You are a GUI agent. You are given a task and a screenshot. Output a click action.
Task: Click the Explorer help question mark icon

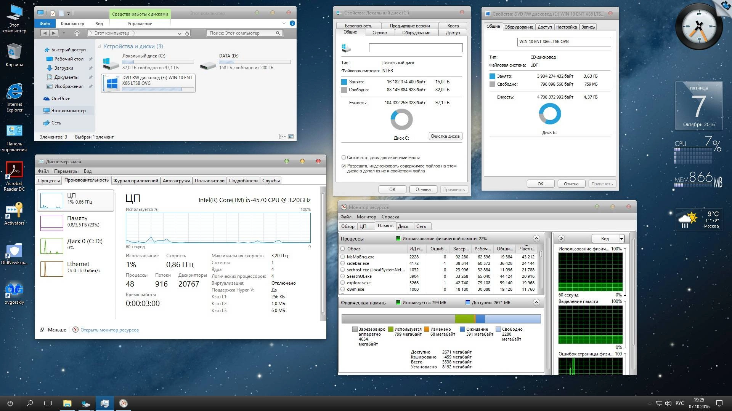292,23
